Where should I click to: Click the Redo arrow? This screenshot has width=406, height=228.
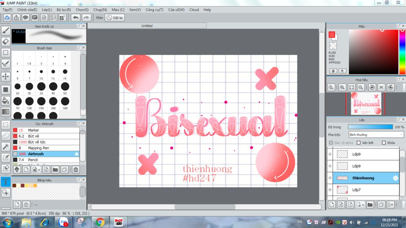[x=86, y=17]
